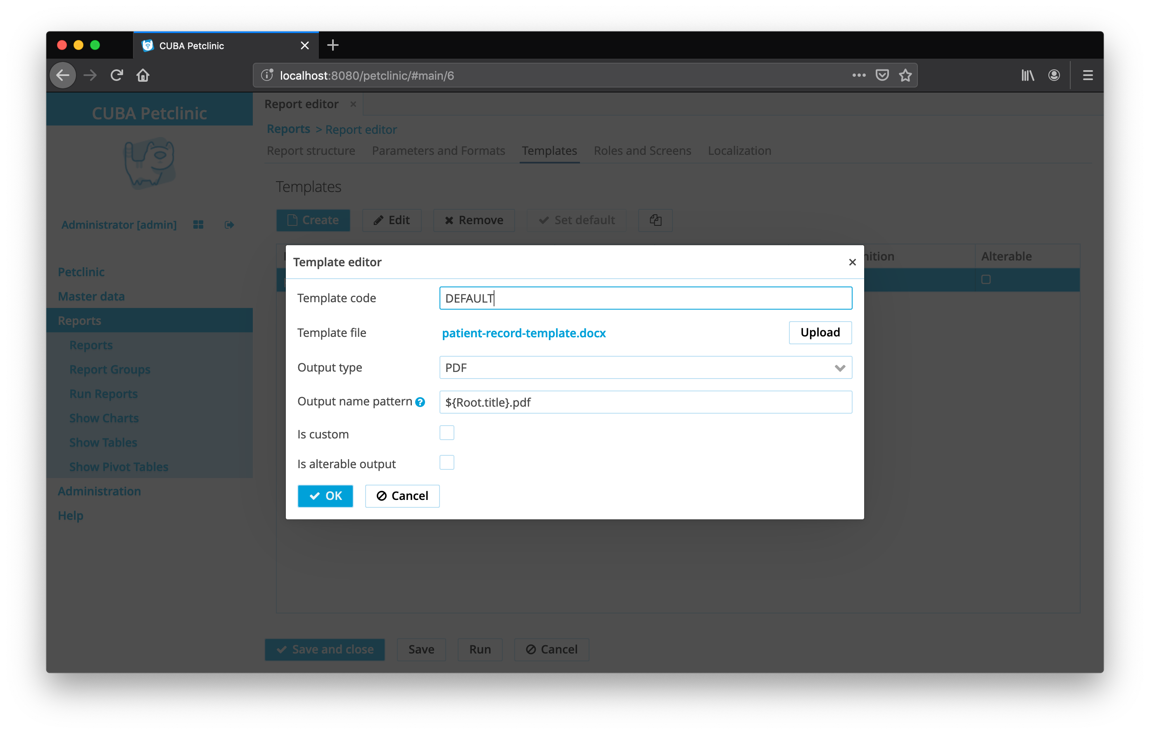
Task: Click the Set default button
Action: pyautogui.click(x=576, y=220)
